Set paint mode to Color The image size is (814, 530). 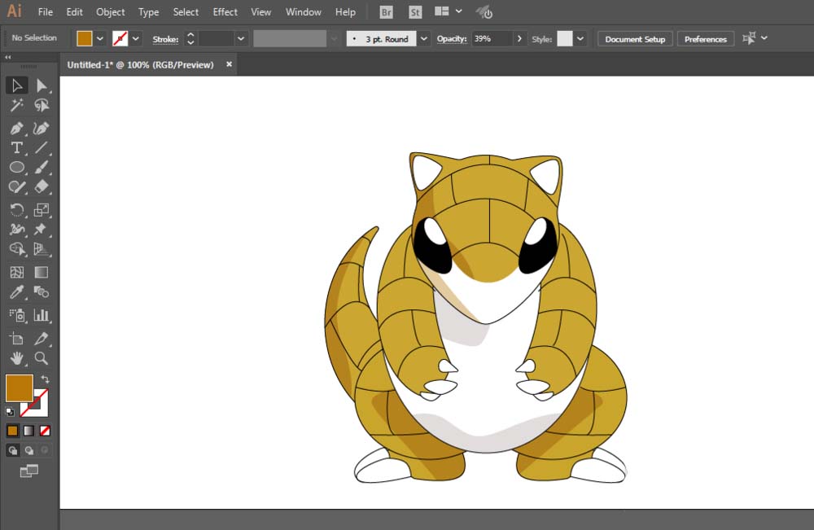(12, 431)
